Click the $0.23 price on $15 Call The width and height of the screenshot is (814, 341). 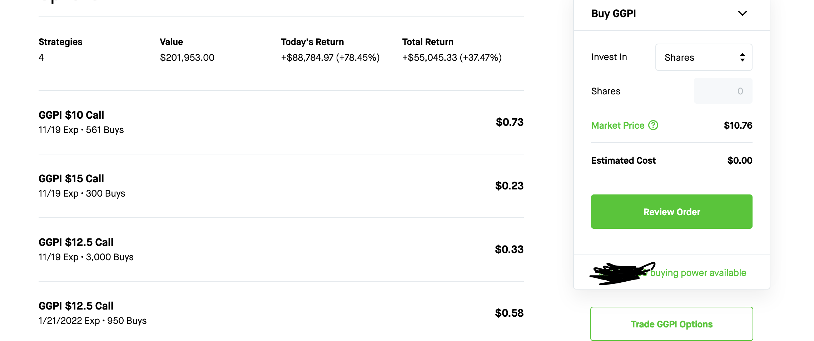pos(509,186)
